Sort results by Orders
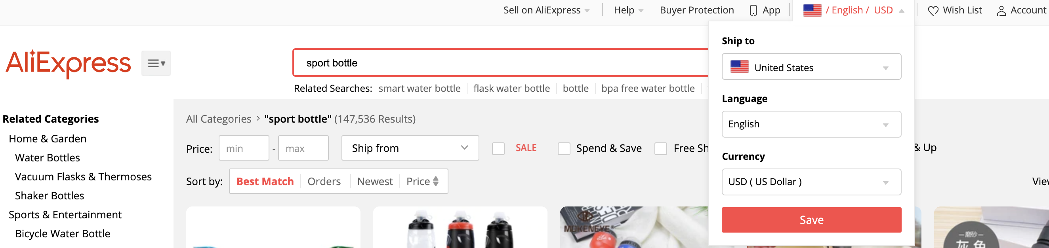 [x=324, y=181]
